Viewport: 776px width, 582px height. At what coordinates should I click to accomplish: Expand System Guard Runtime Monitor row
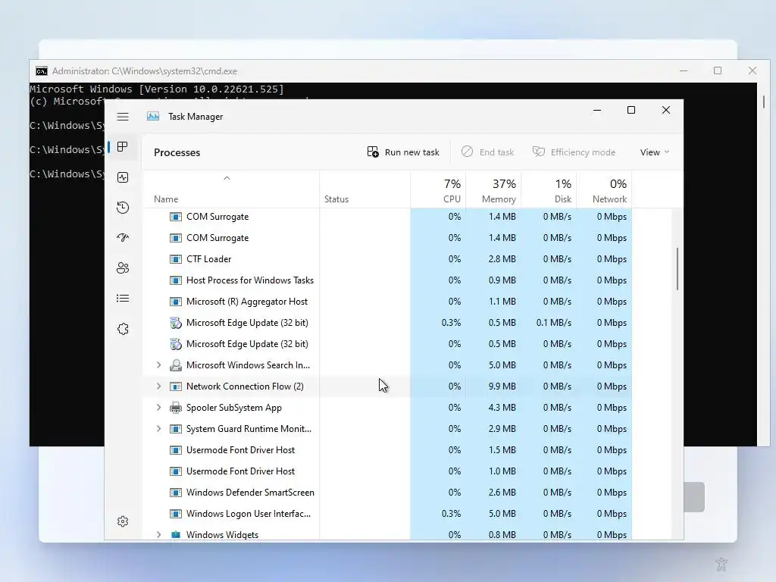pos(158,429)
